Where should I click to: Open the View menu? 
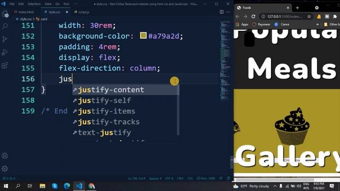[x=48, y=4]
